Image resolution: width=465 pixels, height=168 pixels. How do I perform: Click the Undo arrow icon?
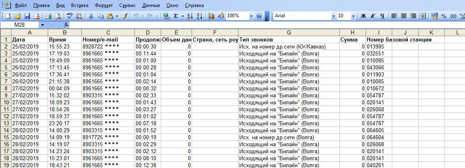click(136, 16)
